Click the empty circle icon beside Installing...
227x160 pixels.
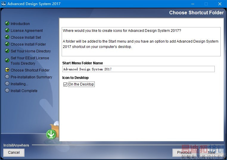coord(7,83)
